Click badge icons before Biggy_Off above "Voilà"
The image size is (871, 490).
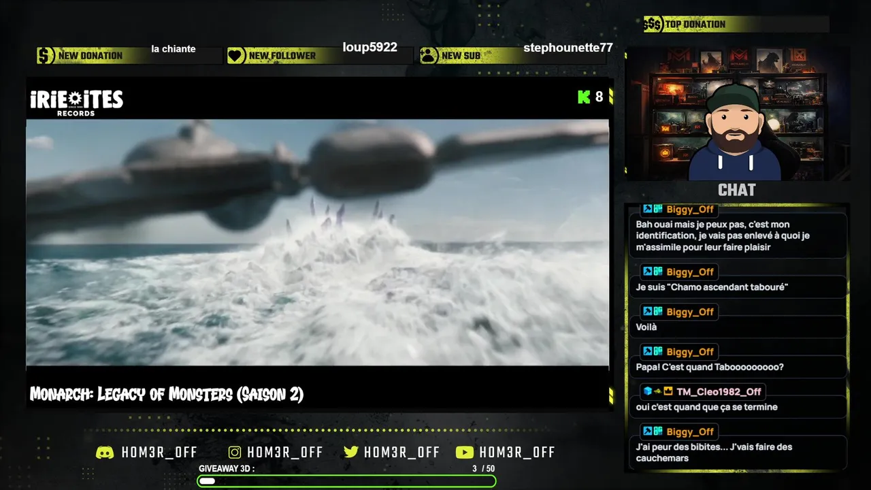pos(653,312)
